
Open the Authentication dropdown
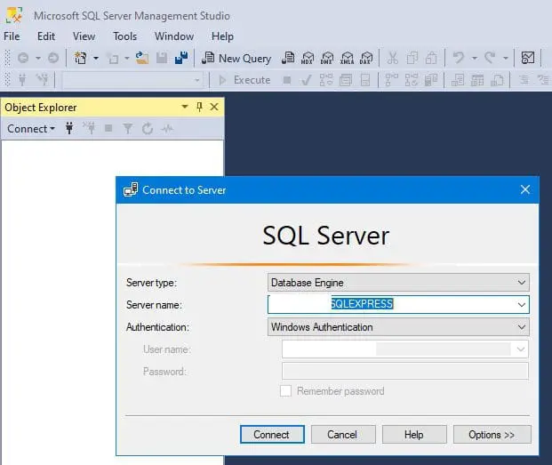pyautogui.click(x=398, y=327)
